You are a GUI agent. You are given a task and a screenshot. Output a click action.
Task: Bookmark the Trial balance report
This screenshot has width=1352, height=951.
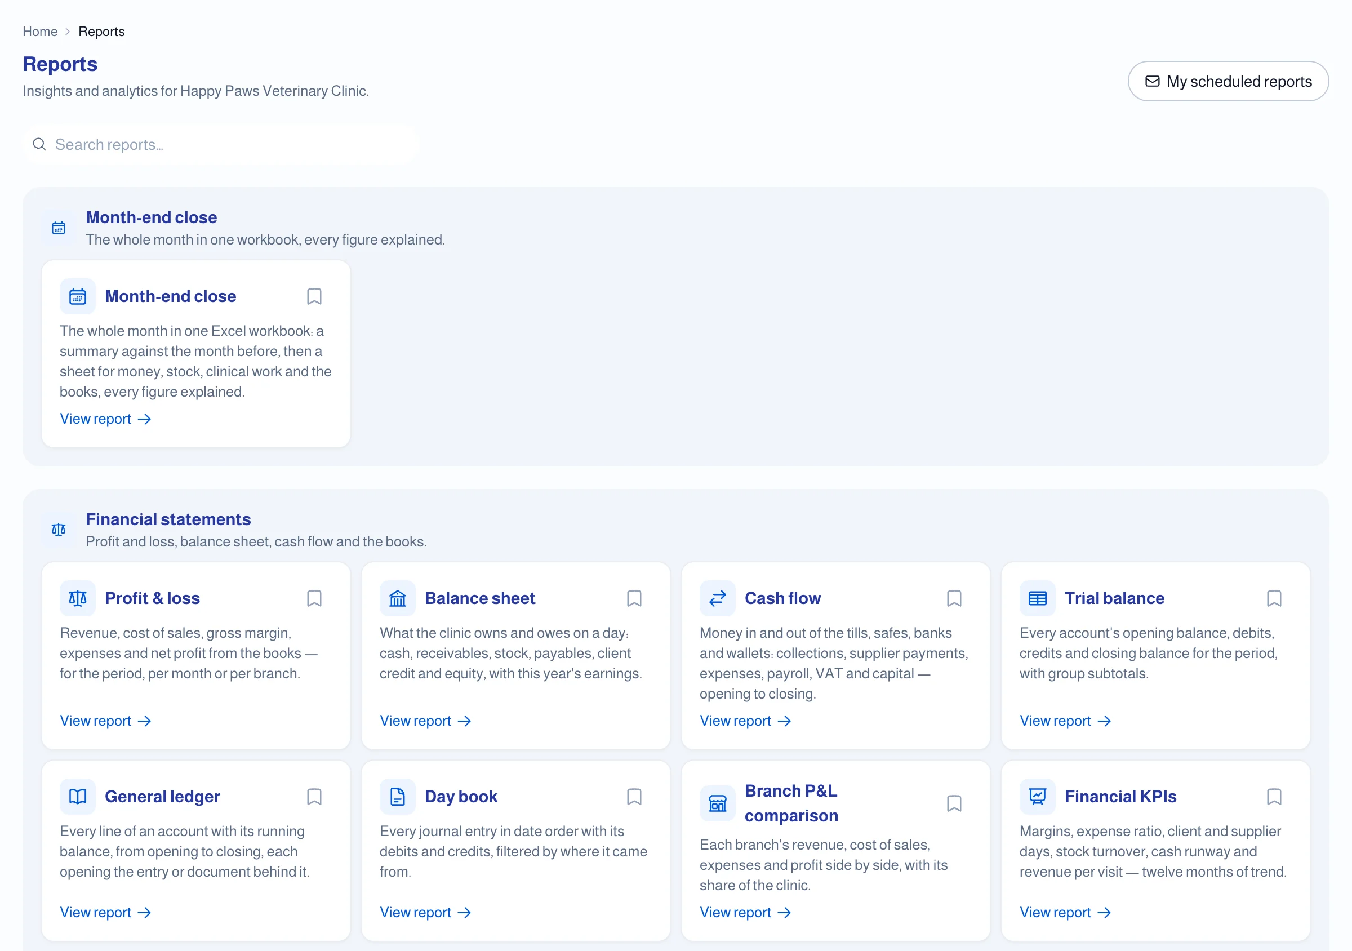[1274, 598]
